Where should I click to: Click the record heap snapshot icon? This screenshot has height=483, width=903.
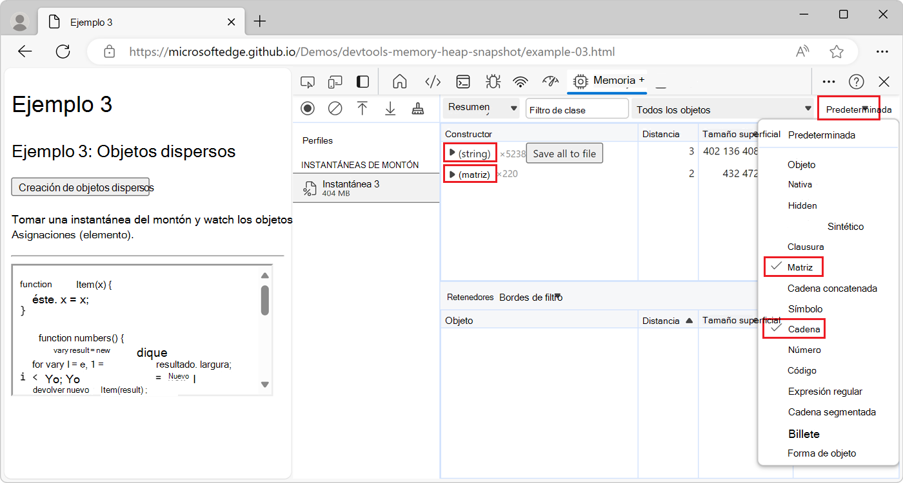[x=308, y=109]
